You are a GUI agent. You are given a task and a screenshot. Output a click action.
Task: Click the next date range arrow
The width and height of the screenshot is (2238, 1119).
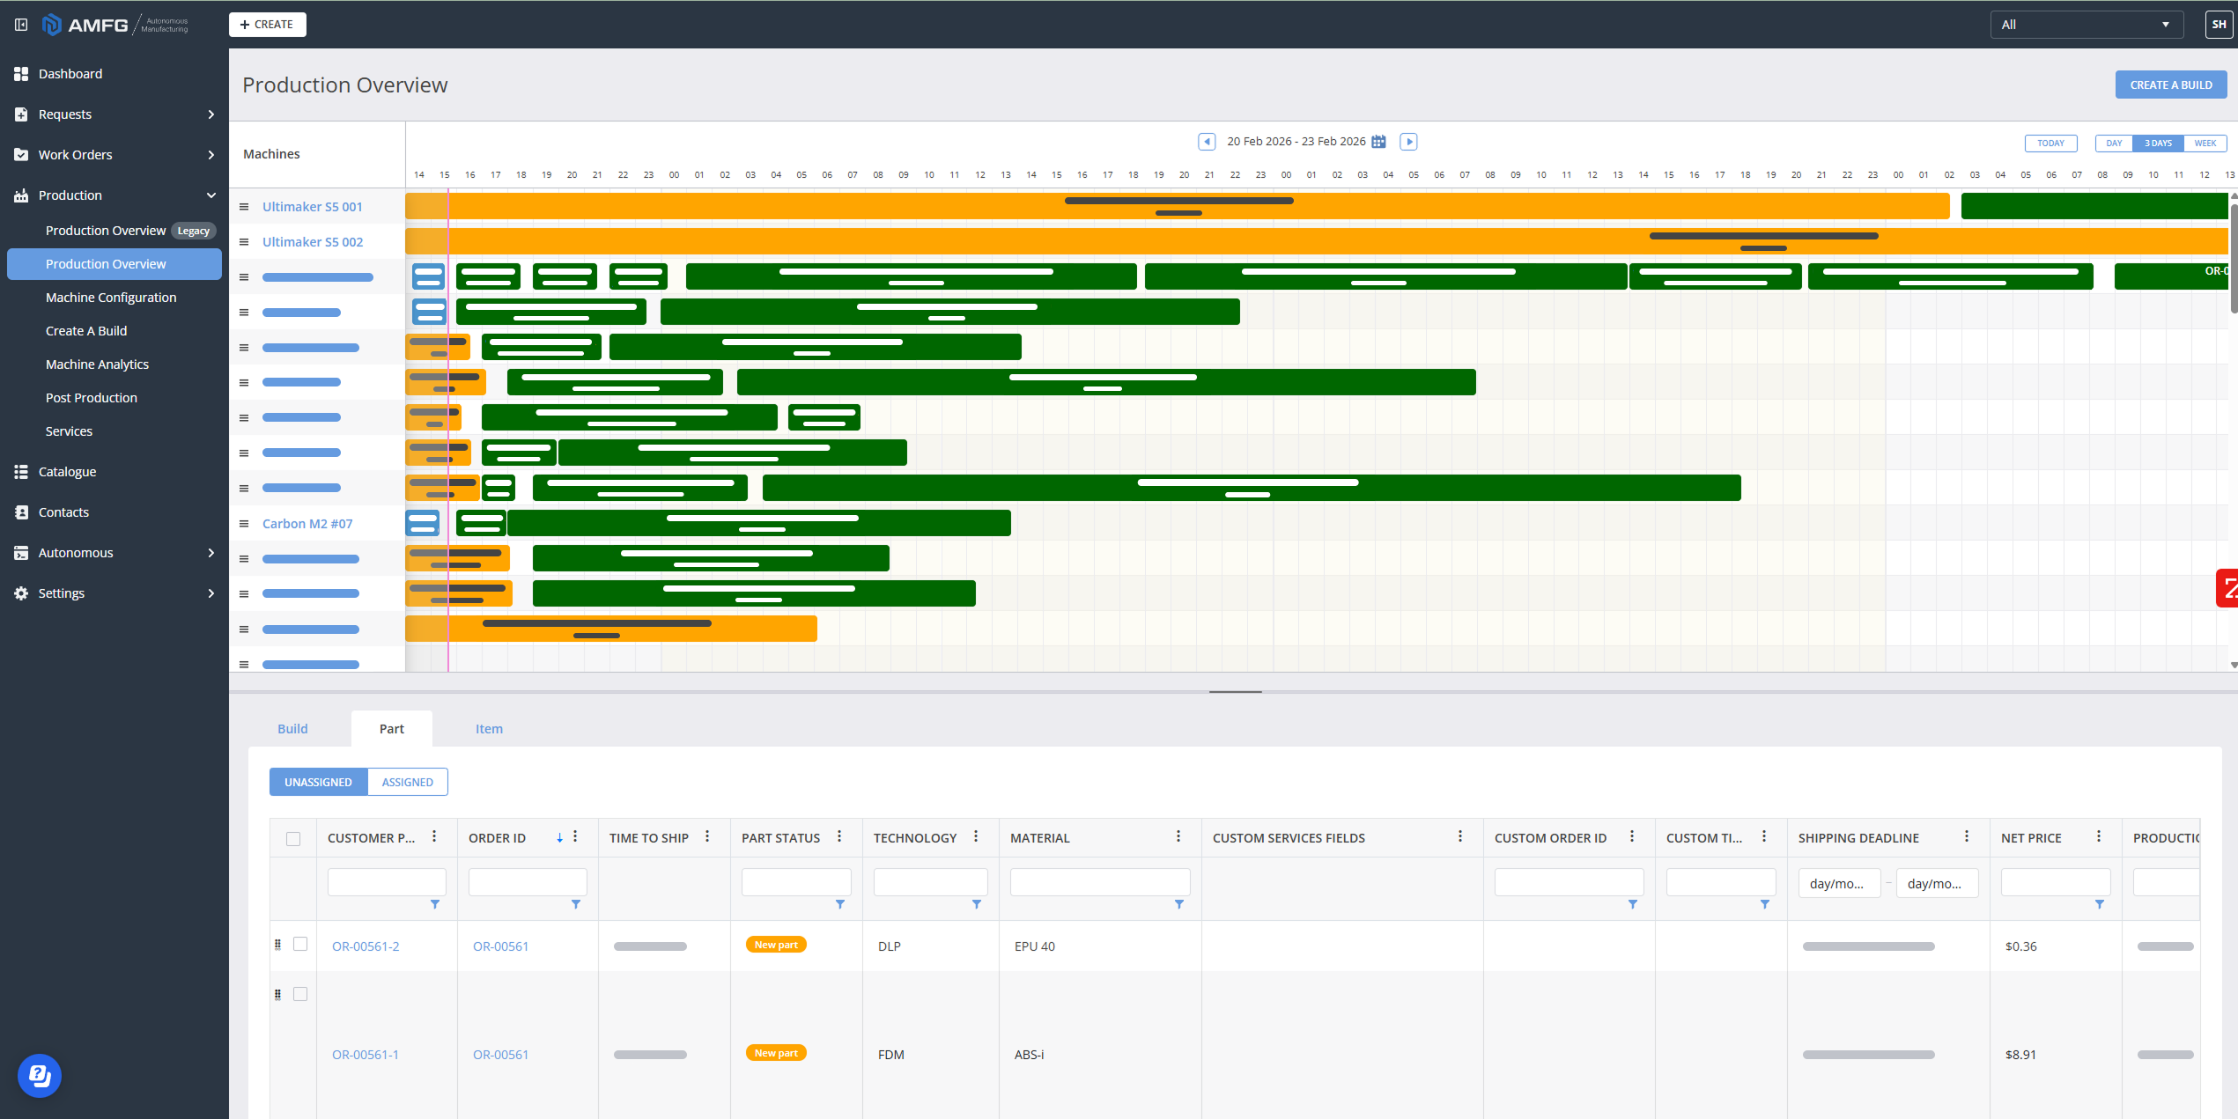(x=1408, y=141)
